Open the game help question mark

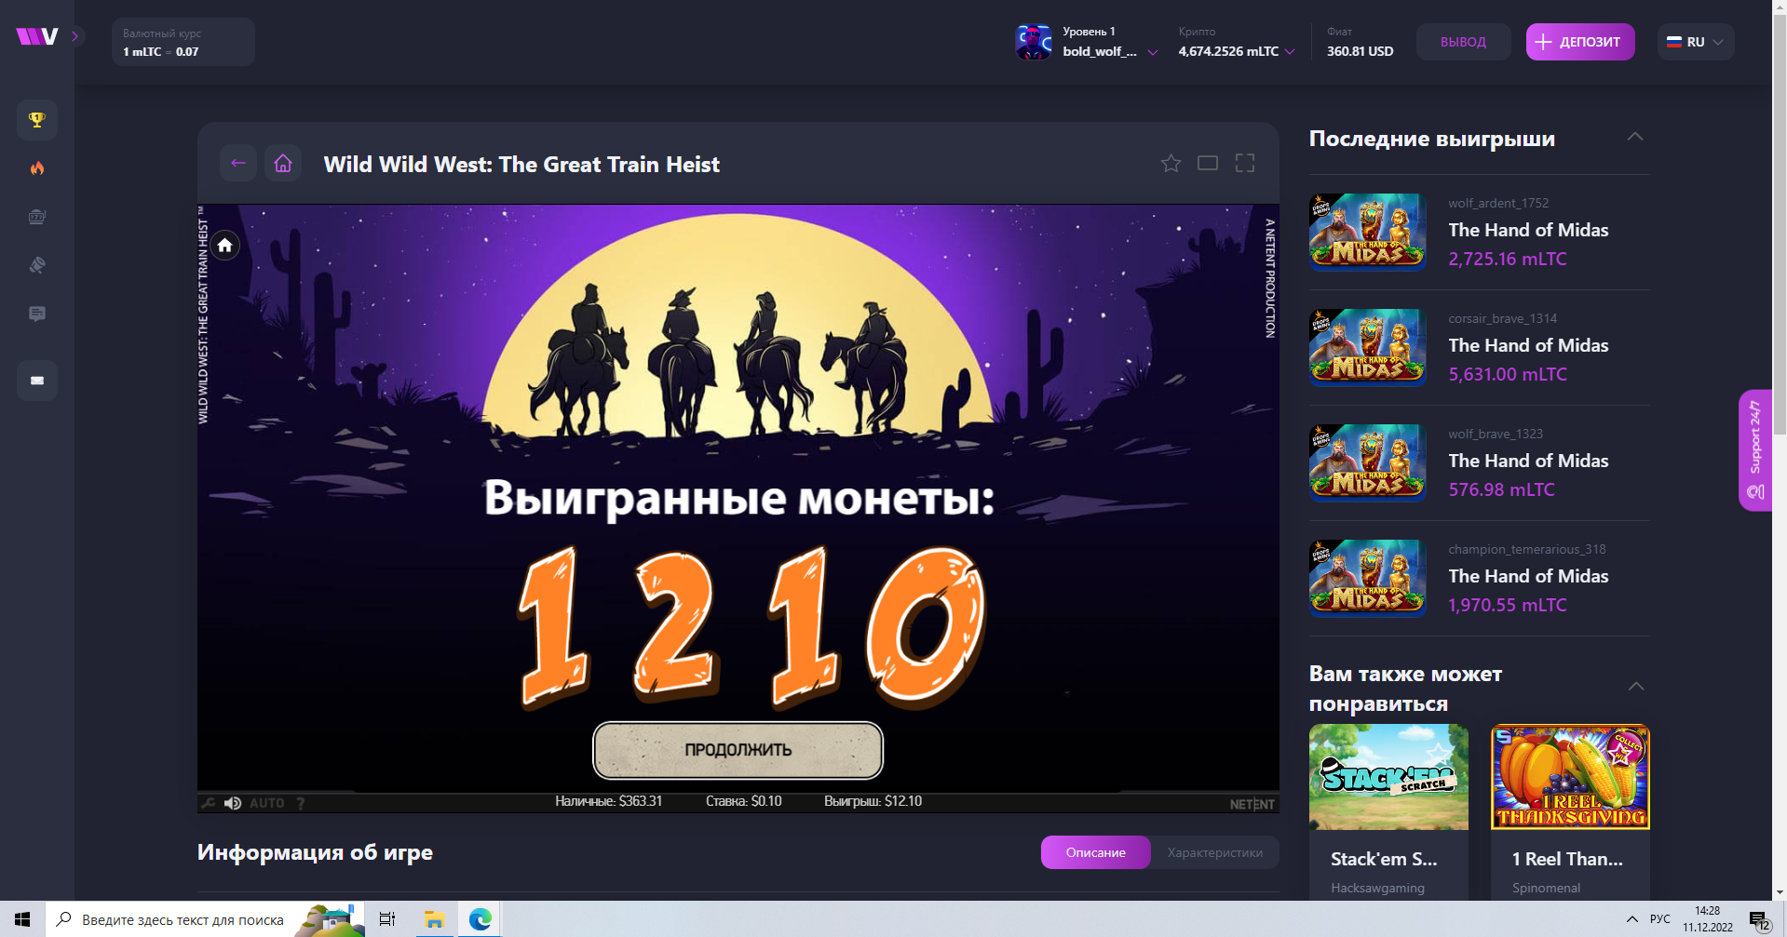click(300, 803)
